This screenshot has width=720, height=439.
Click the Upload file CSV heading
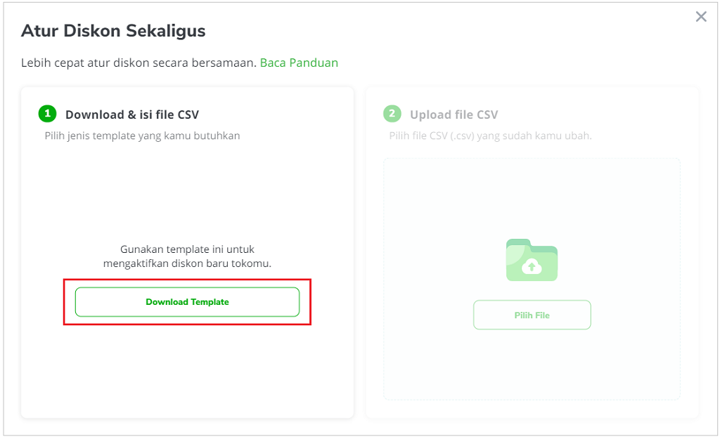[454, 114]
